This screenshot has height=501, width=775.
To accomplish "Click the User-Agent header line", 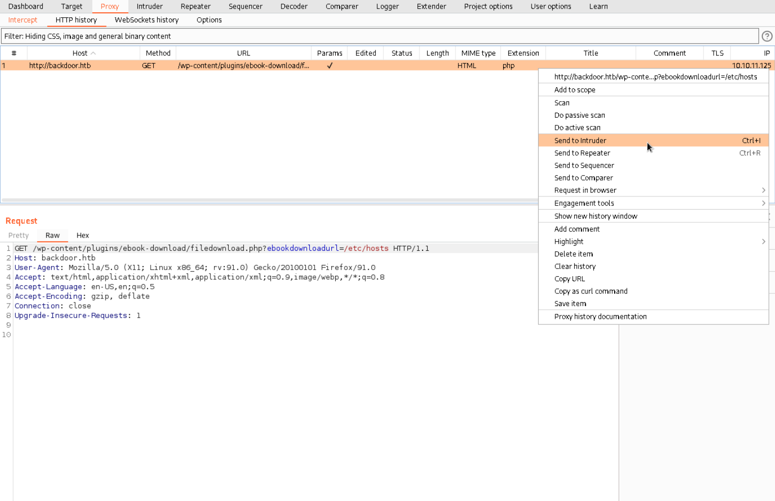I will (x=195, y=268).
